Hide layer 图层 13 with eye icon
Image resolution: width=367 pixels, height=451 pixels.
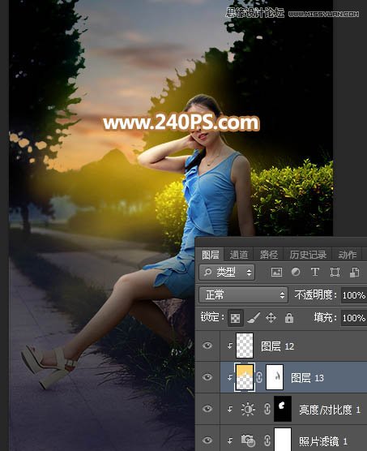207,377
